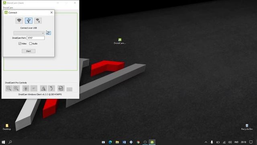
Task: Uncheck the Video checkbox
Action: click(x=20, y=43)
